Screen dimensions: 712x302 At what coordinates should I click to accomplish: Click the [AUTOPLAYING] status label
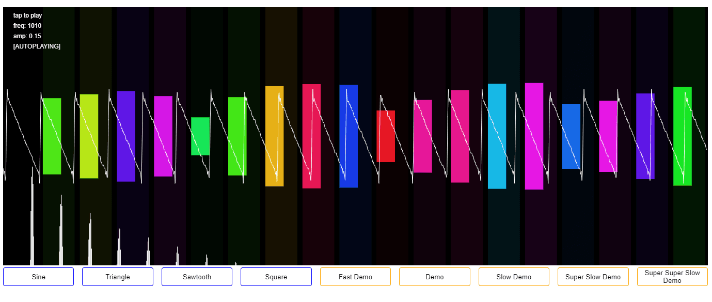[x=37, y=46]
